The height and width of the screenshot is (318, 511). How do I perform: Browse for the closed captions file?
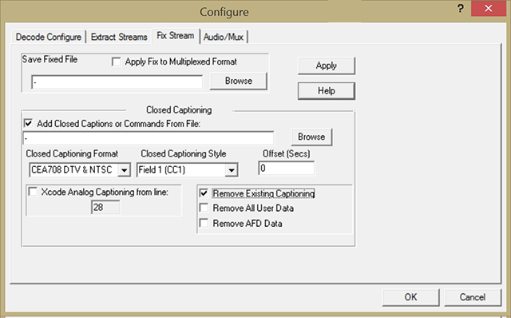click(311, 137)
